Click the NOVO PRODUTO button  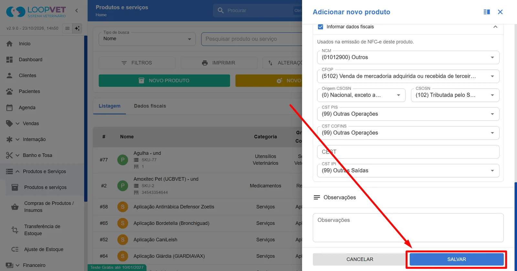click(164, 81)
